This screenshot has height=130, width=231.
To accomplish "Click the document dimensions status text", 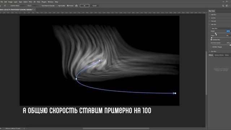I will (x=13, y=129).
